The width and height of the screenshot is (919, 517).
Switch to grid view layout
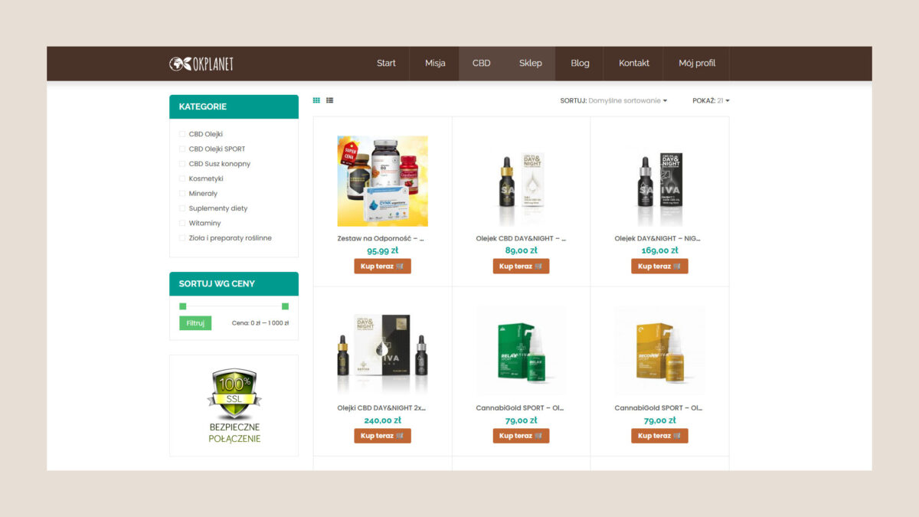(316, 100)
